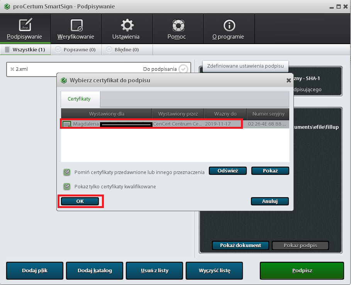Maximize the proCertum SmartSign window
351x285 pixels.
click(339, 7)
